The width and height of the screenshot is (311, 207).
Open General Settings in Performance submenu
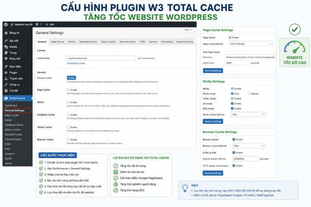17,110
